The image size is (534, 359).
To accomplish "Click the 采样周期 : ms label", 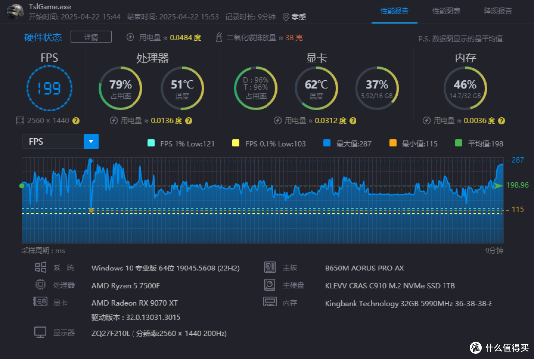I will (43, 251).
